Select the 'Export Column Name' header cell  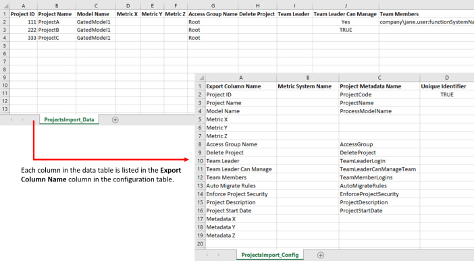pos(241,86)
